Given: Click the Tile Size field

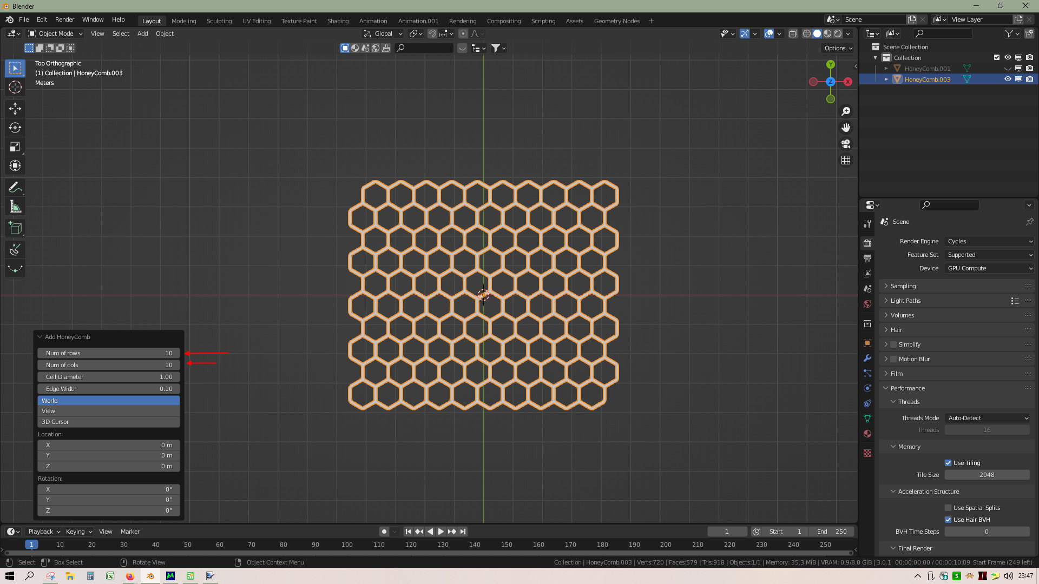Looking at the screenshot, I should pos(987,475).
